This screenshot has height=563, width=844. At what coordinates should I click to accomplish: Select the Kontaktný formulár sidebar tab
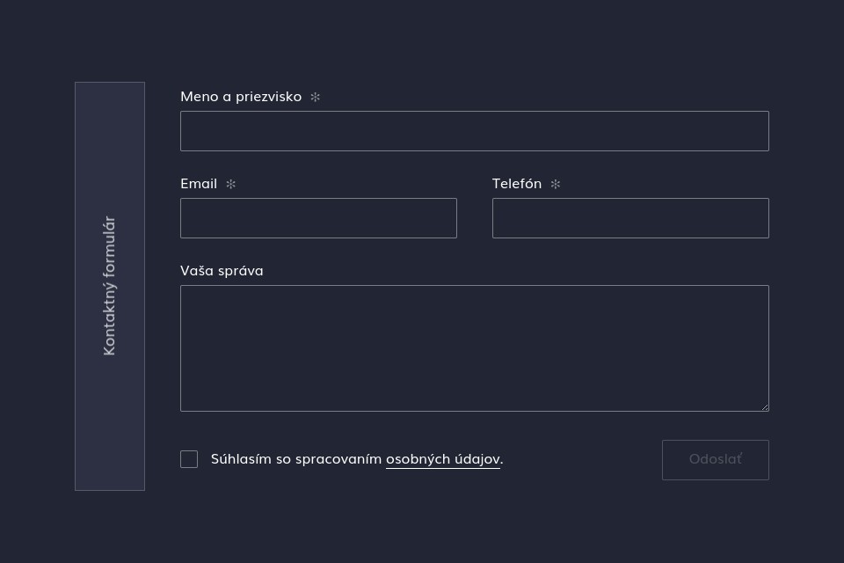point(109,286)
